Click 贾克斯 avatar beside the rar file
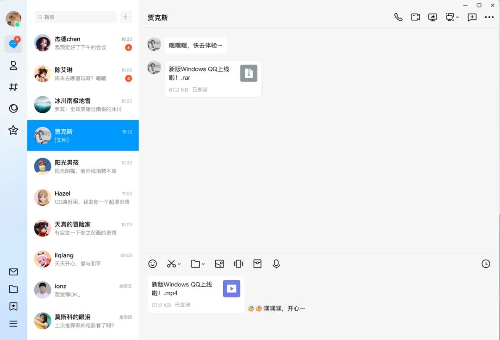The width and height of the screenshot is (500, 340). [154, 68]
